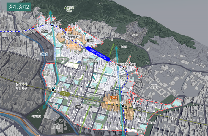Select the 7호선 line badge

[64, 93]
